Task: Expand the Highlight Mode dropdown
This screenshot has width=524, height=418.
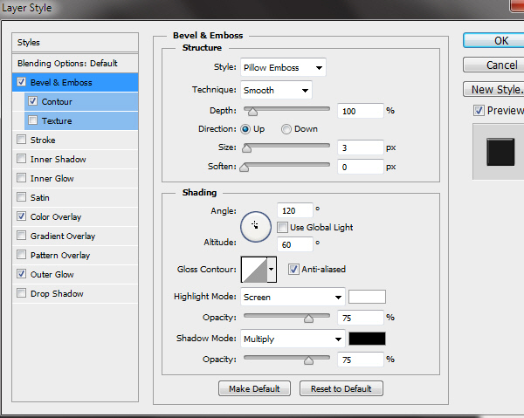Action: point(293,298)
